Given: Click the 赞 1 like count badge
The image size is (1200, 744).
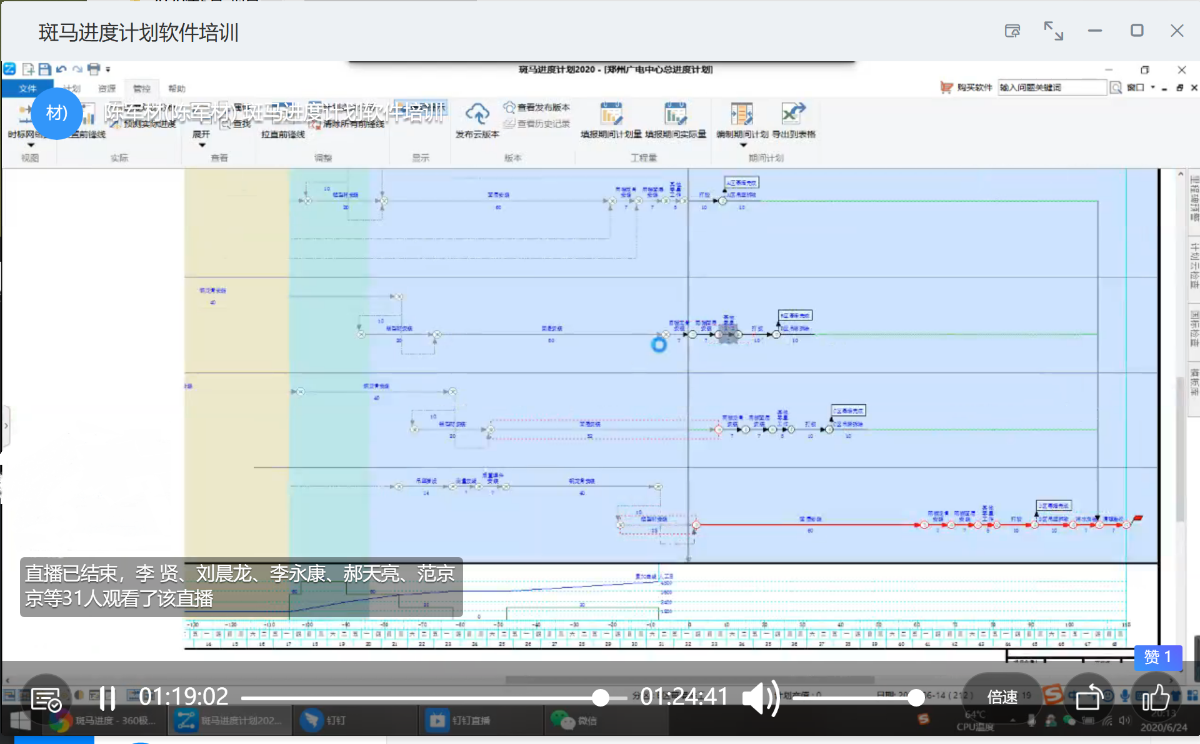Looking at the screenshot, I should pyautogui.click(x=1157, y=657).
